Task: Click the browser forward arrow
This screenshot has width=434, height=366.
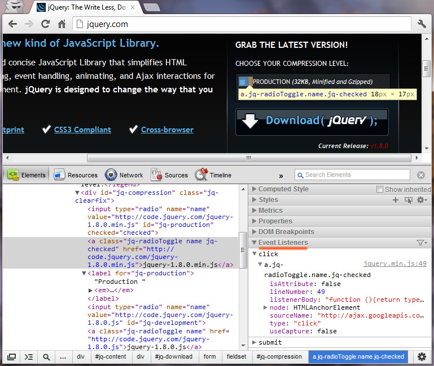Action: [29, 24]
